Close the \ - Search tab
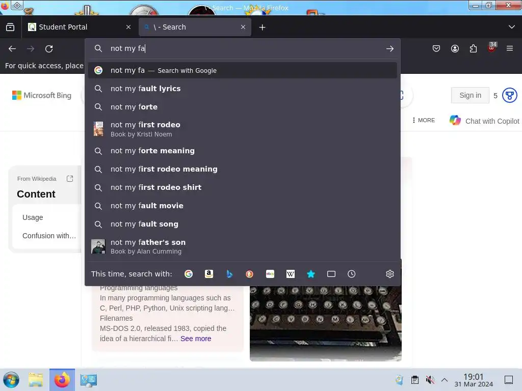This screenshot has width=522, height=391. click(243, 27)
